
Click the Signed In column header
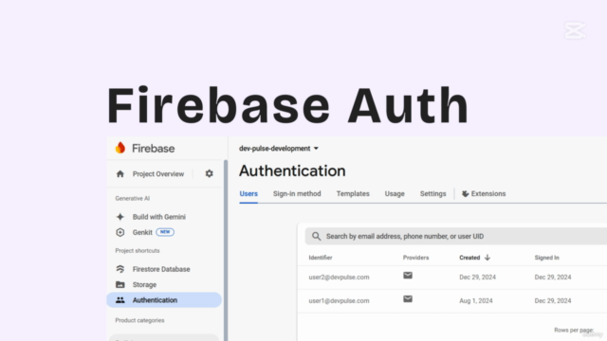click(546, 258)
